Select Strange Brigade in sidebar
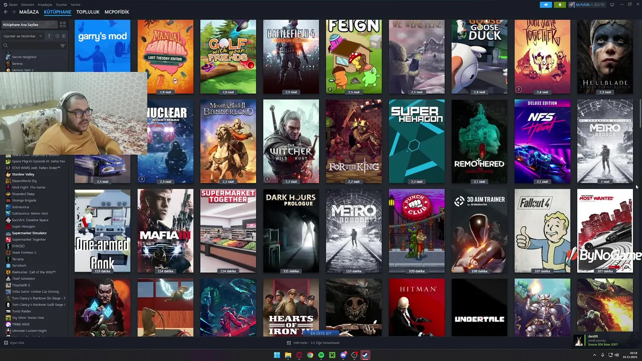The width and height of the screenshot is (642, 361). 24,200
